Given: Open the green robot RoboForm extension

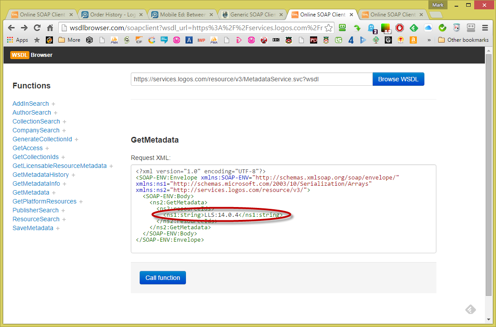Looking at the screenshot, I should [x=342, y=28].
